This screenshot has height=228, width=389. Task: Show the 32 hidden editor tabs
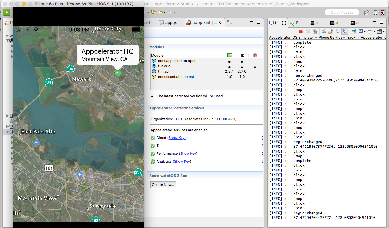(230, 22)
